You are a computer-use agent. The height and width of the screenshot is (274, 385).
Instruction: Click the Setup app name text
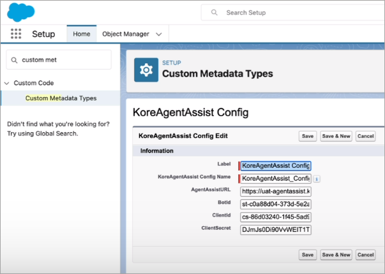point(43,34)
